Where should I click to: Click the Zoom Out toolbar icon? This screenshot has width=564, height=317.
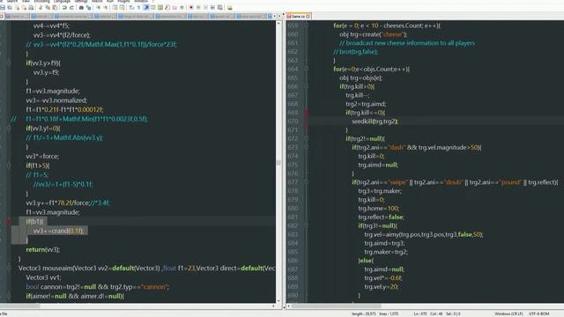[x=106, y=8]
